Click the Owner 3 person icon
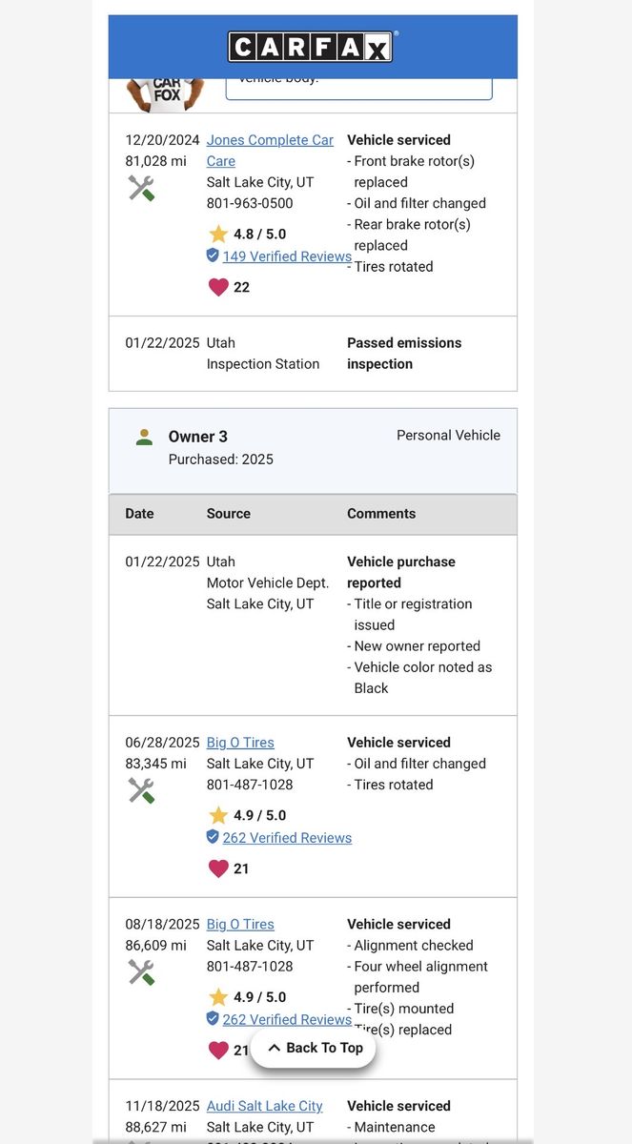Image resolution: width=632 pixels, height=1144 pixels. tap(144, 438)
